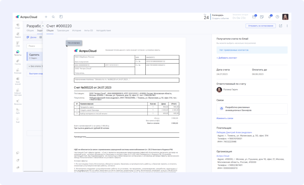Viewport: 304px width, 185px height.
Task: Open the Проекты sidebar section
Action: click(x=18, y=53)
